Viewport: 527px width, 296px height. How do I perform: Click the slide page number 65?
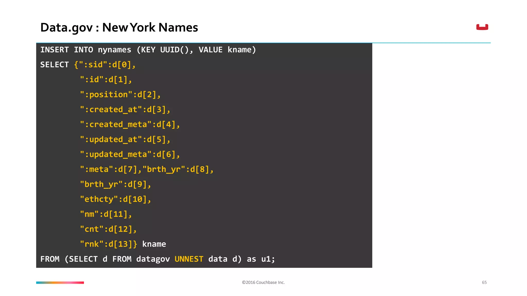(484, 282)
